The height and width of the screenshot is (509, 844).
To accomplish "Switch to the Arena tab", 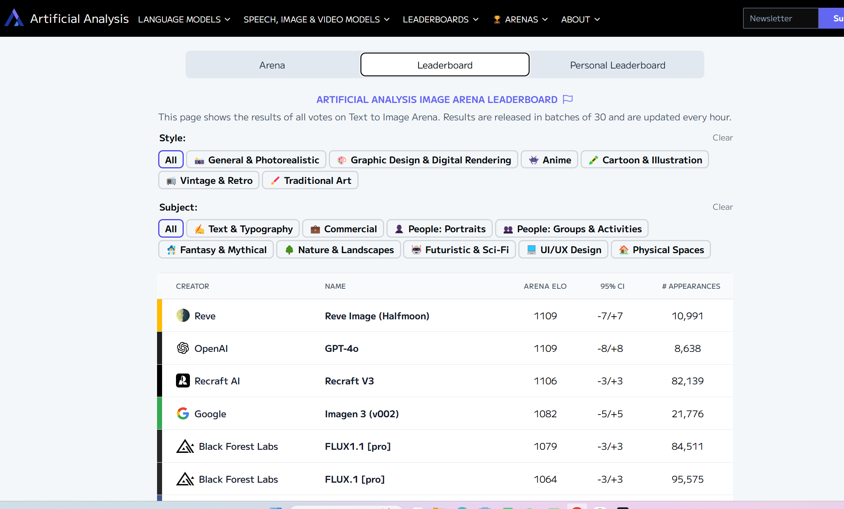I will coord(272,65).
